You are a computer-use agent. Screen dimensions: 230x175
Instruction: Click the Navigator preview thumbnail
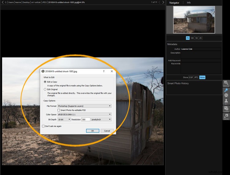point(194,20)
